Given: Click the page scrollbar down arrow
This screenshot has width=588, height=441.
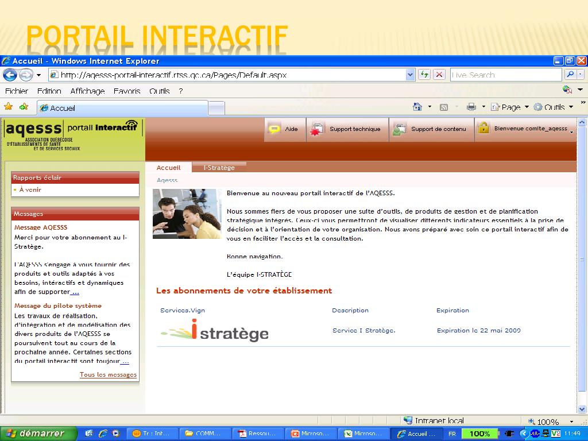Looking at the screenshot, I should point(582,409).
